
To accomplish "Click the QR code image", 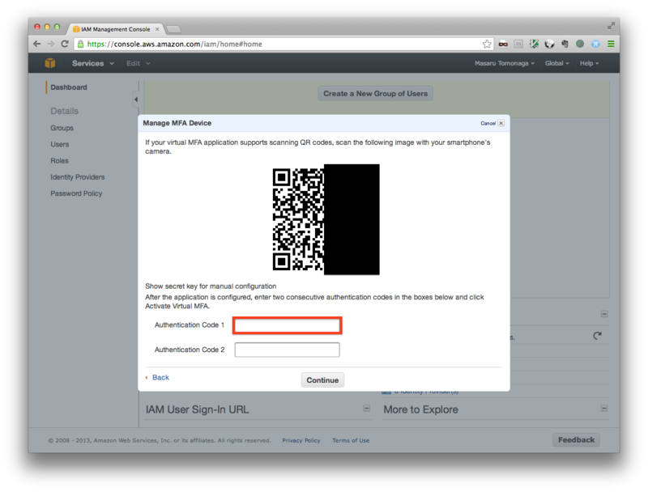I will pos(326,219).
